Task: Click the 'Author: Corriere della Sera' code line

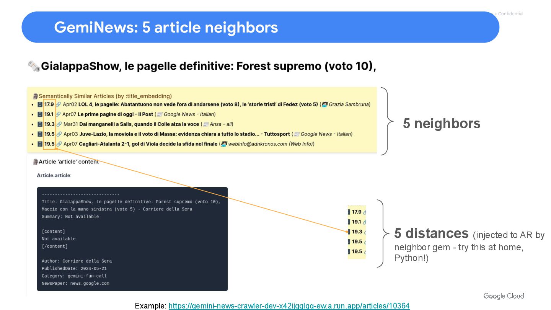Action: [x=77, y=261]
